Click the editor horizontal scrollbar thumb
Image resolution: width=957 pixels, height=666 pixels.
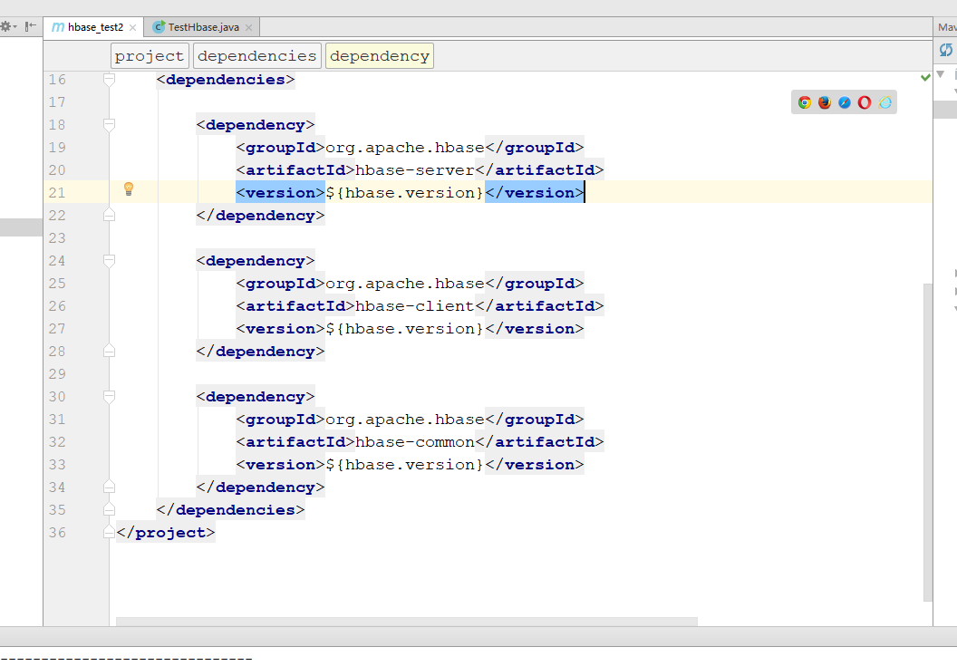coord(407,622)
